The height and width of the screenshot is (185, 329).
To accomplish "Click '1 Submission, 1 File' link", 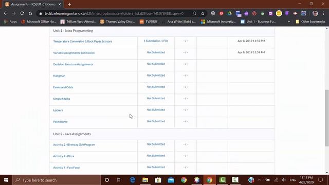I will [156, 41].
